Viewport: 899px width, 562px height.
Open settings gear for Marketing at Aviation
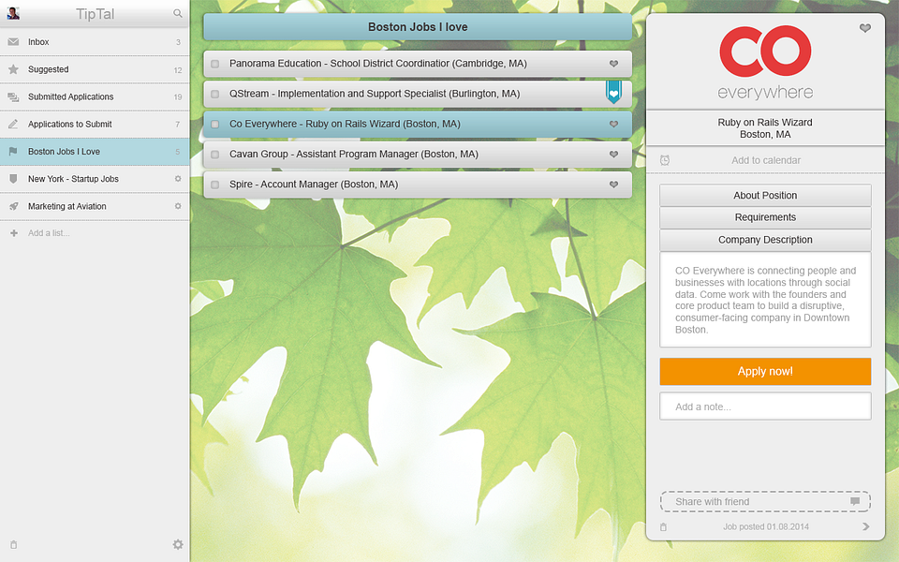[x=178, y=206]
